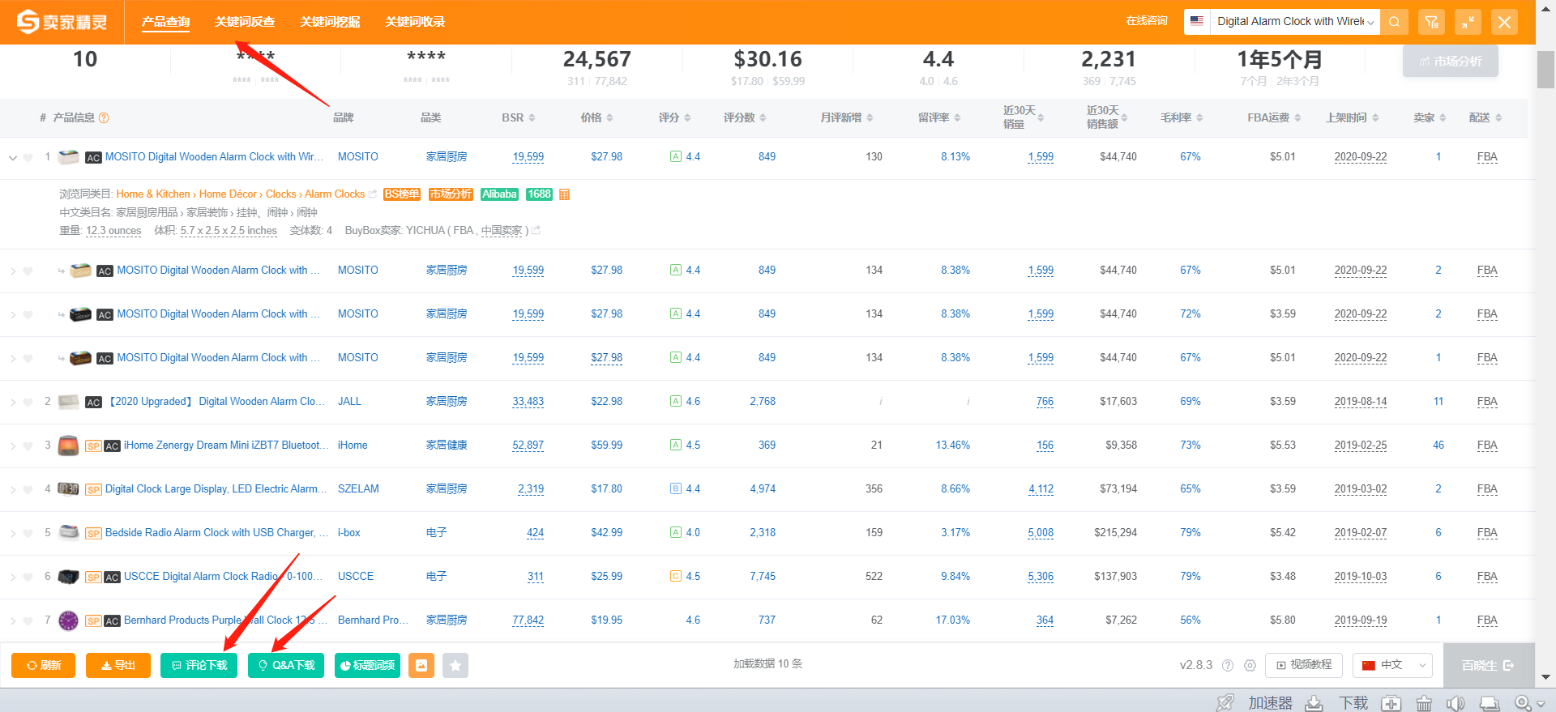This screenshot has width=1556, height=712.
Task: Switch to the 关键词反查 tab
Action: 245,22
